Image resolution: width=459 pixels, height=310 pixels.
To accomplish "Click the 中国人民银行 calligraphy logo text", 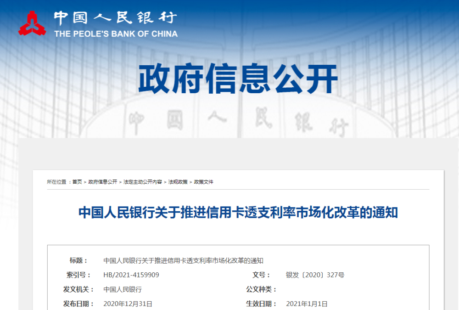I will (x=115, y=18).
